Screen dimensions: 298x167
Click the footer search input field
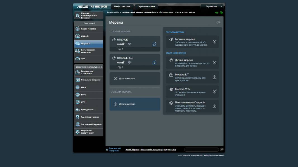[202, 149]
